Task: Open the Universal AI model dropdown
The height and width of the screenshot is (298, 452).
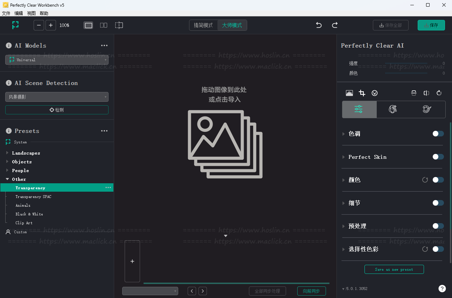Action: pos(57,60)
